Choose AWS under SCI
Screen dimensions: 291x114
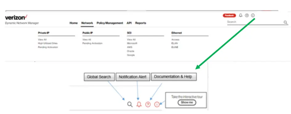130,47
